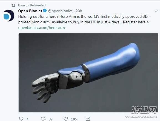View the 105 likes count
The height and width of the screenshot is (121, 160).
click(x=74, y=119)
